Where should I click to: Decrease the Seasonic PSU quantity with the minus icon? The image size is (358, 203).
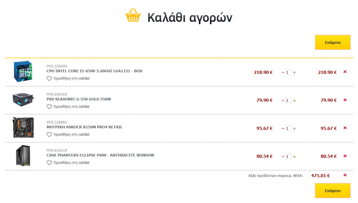click(x=283, y=100)
